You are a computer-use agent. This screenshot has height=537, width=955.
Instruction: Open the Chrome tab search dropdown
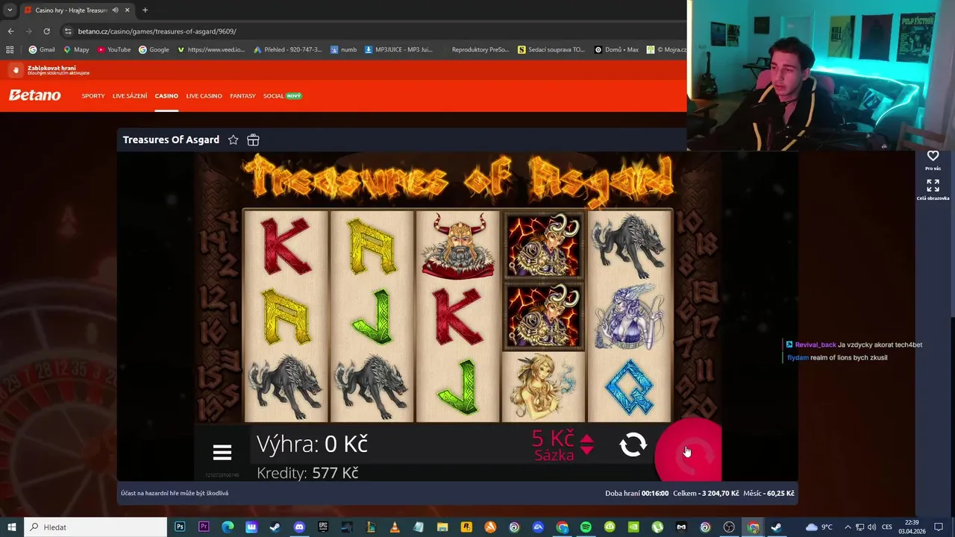tap(9, 10)
